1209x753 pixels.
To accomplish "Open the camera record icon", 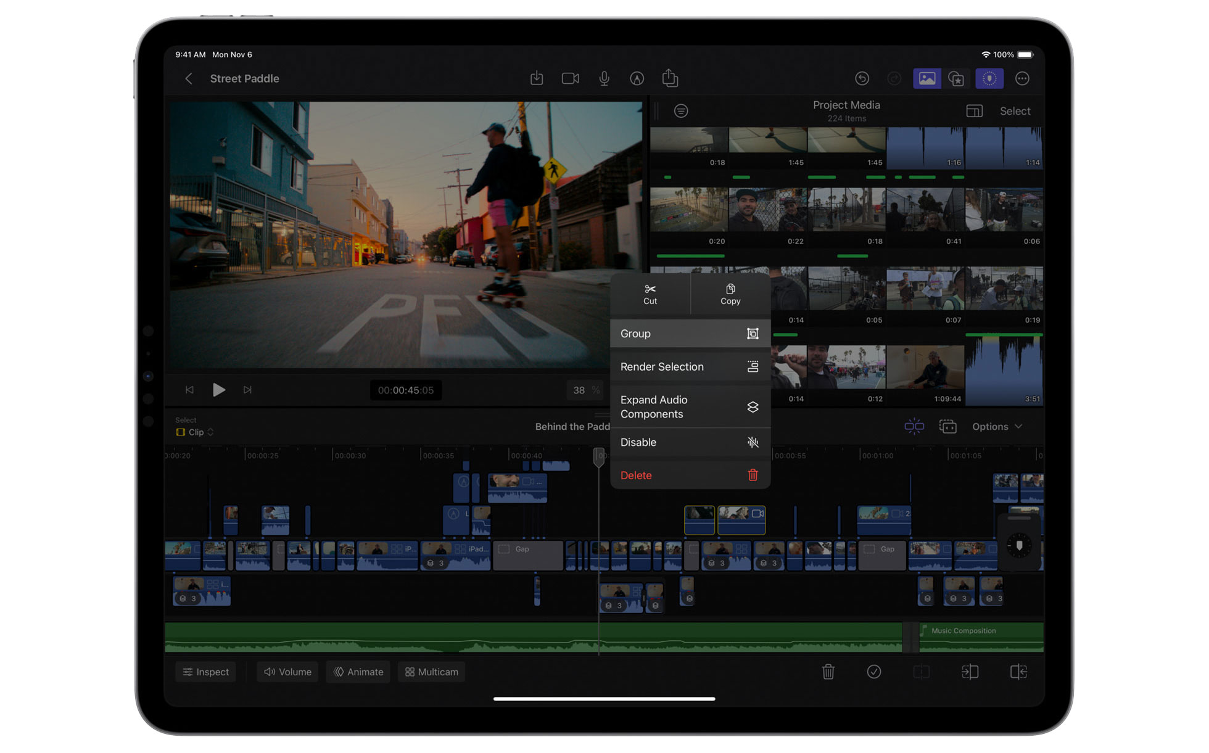I will (x=570, y=78).
